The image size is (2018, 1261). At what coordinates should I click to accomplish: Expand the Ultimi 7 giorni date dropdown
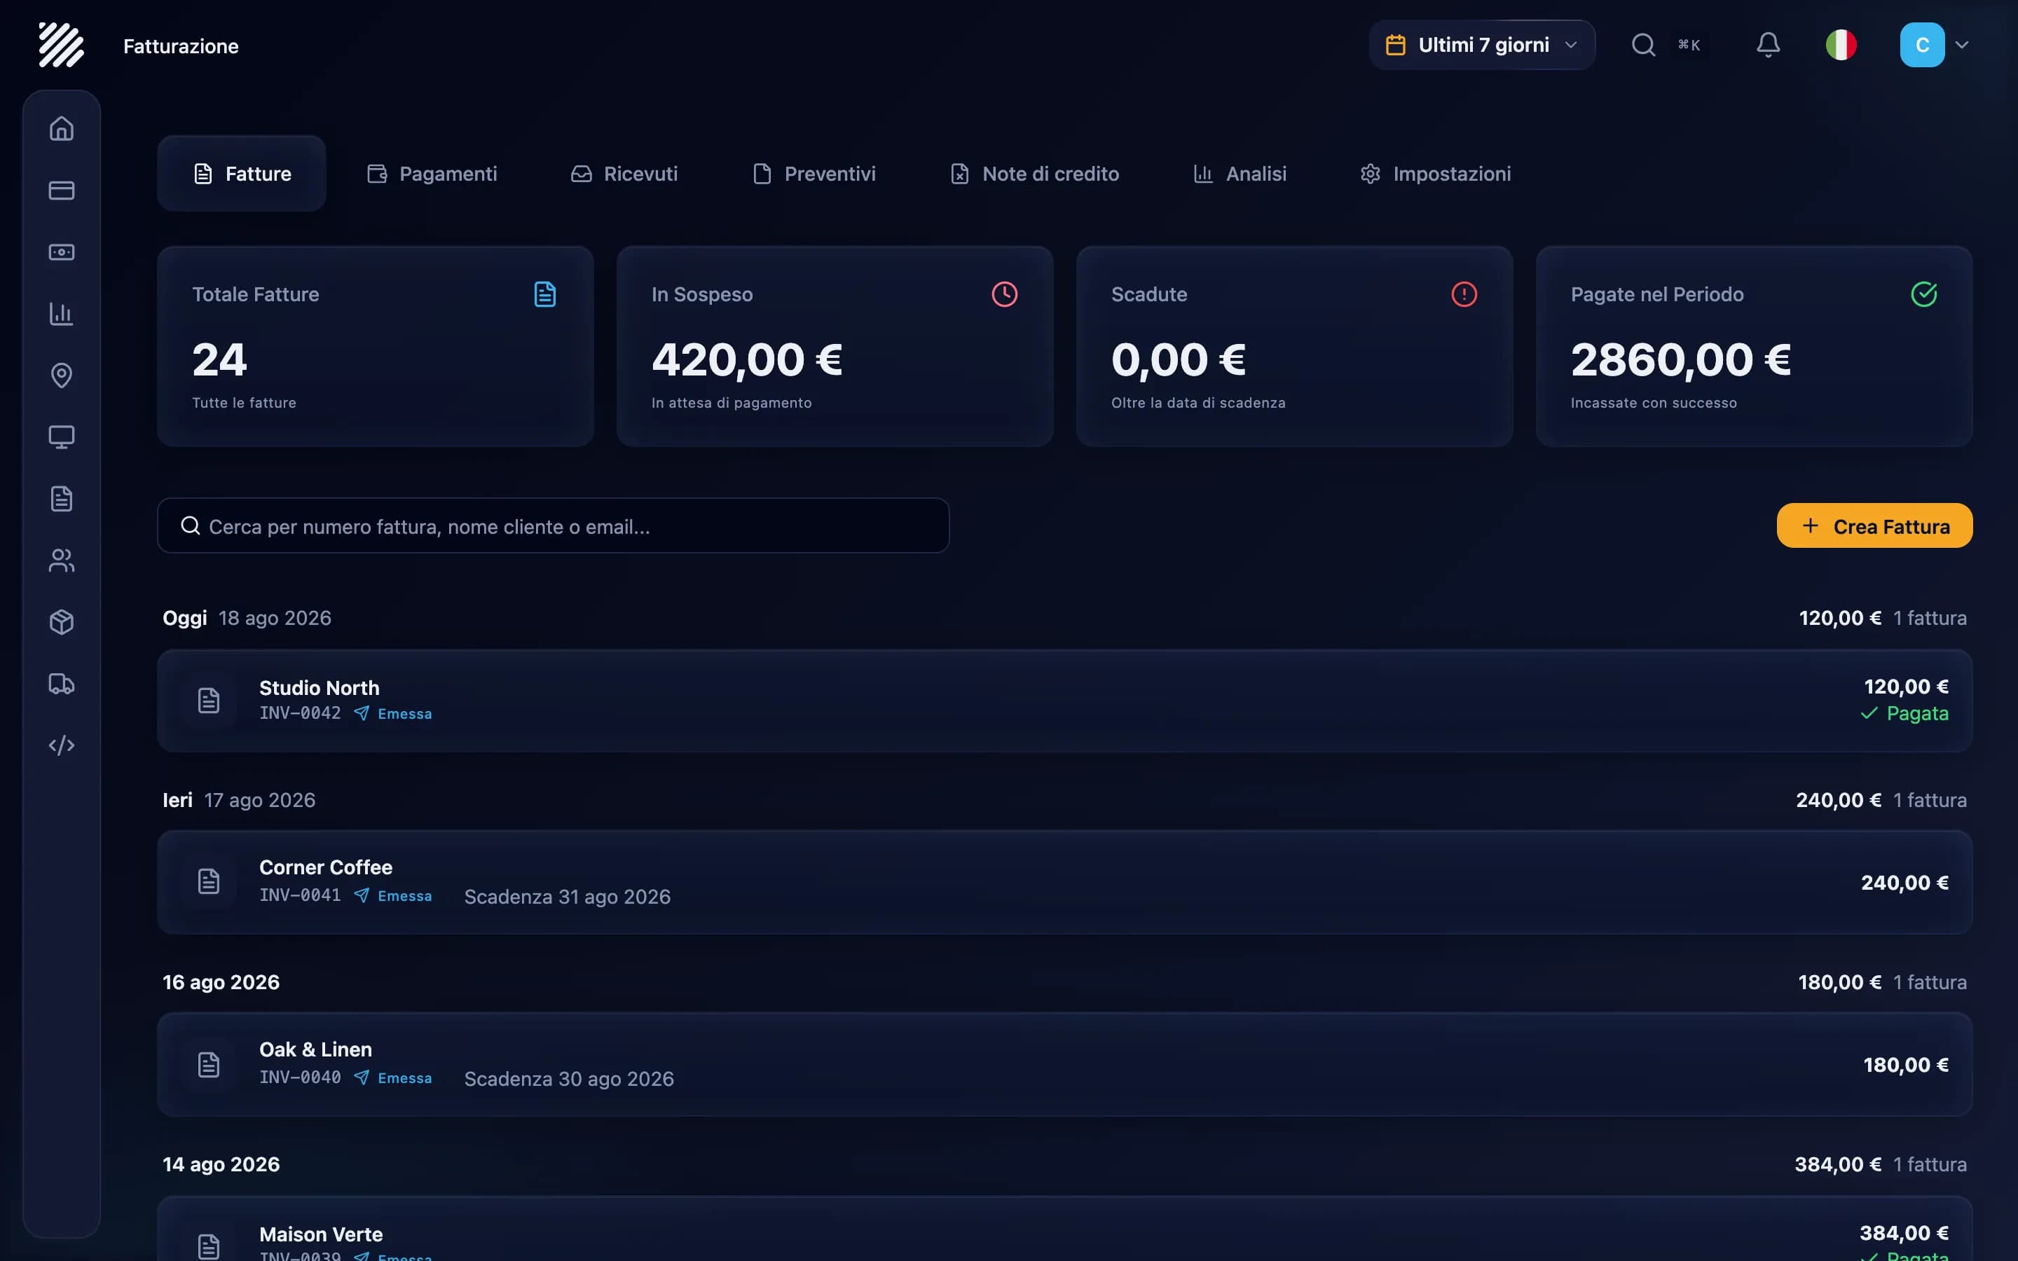(x=1482, y=45)
